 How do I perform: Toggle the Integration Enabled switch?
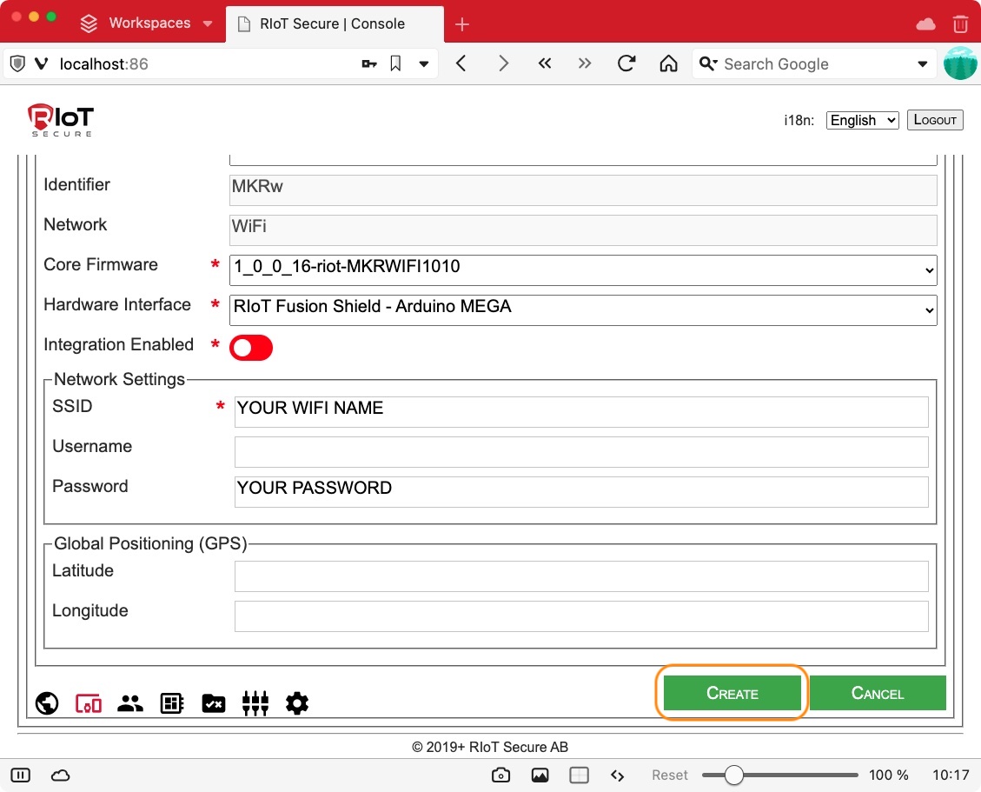tap(251, 348)
